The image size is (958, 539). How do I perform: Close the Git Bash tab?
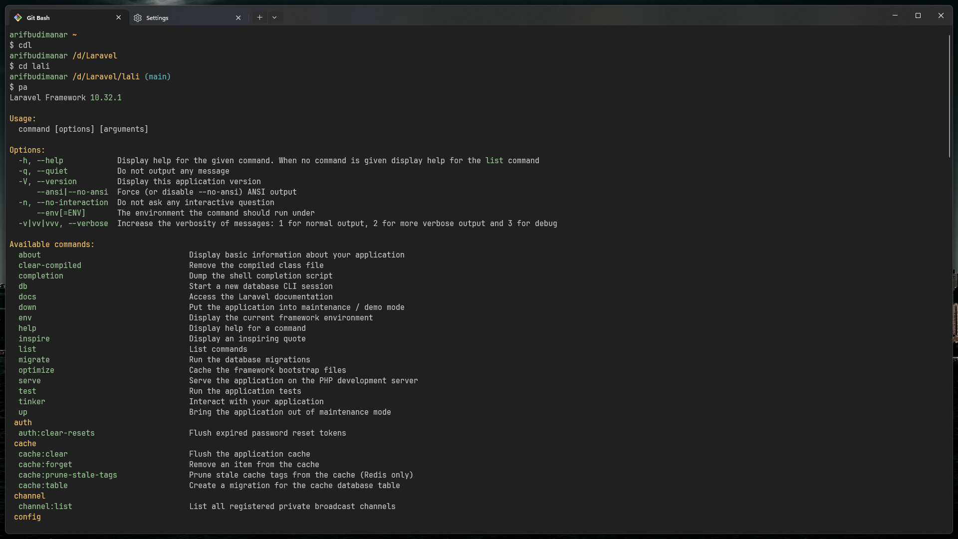118,17
